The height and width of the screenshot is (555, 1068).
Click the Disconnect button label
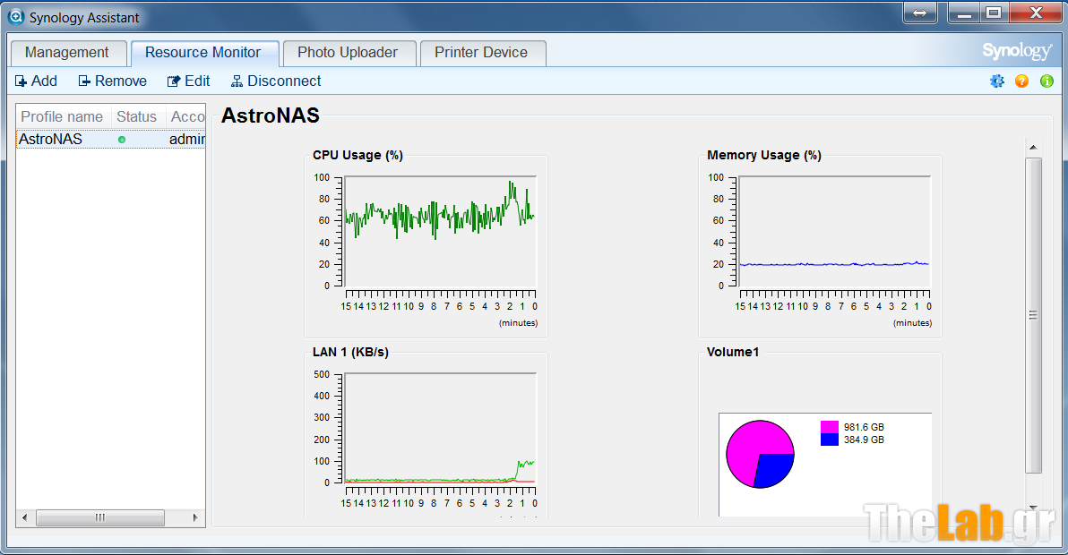(x=284, y=81)
